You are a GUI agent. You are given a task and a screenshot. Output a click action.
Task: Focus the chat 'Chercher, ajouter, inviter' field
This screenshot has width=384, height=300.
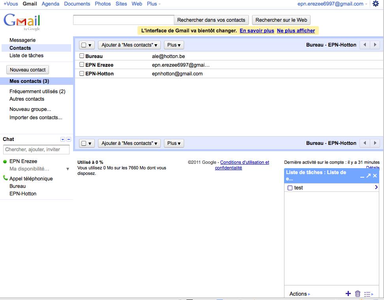36,150
